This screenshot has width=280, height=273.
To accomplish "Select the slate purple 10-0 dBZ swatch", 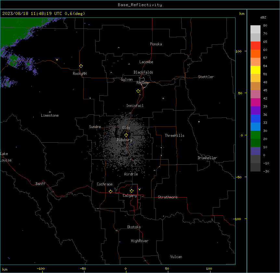I will (255, 151).
